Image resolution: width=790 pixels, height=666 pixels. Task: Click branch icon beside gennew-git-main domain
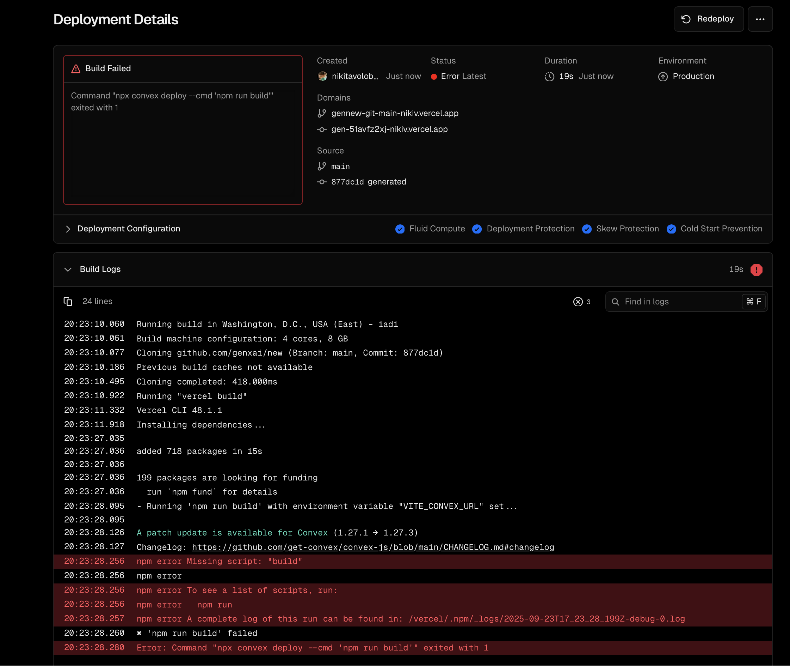pos(322,113)
